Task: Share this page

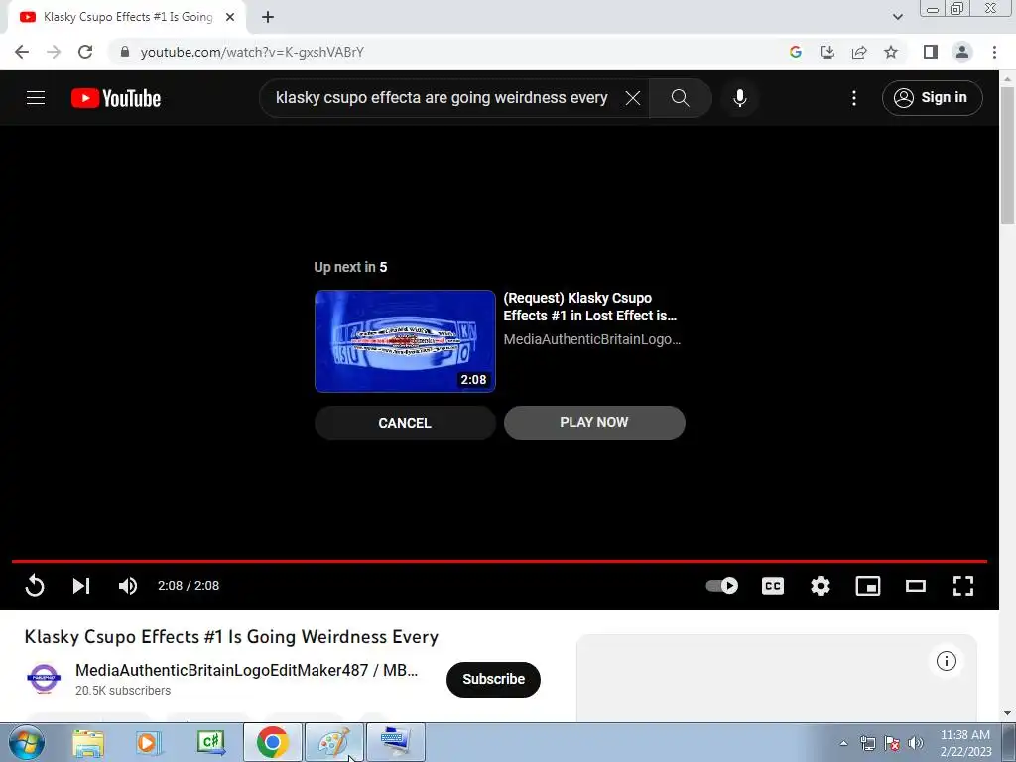Action: coord(859,52)
